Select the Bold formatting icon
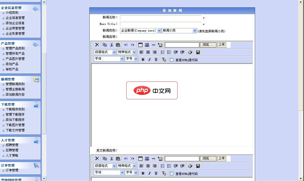This screenshot has height=181, width=304. pos(143,59)
